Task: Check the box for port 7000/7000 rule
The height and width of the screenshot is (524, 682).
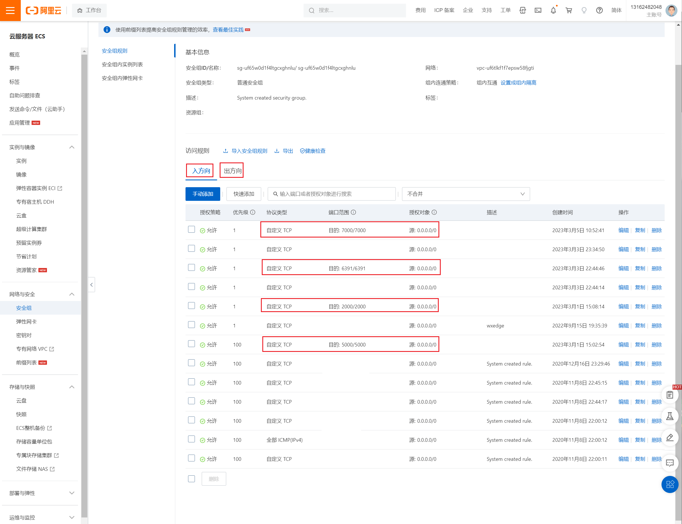Action: [191, 230]
